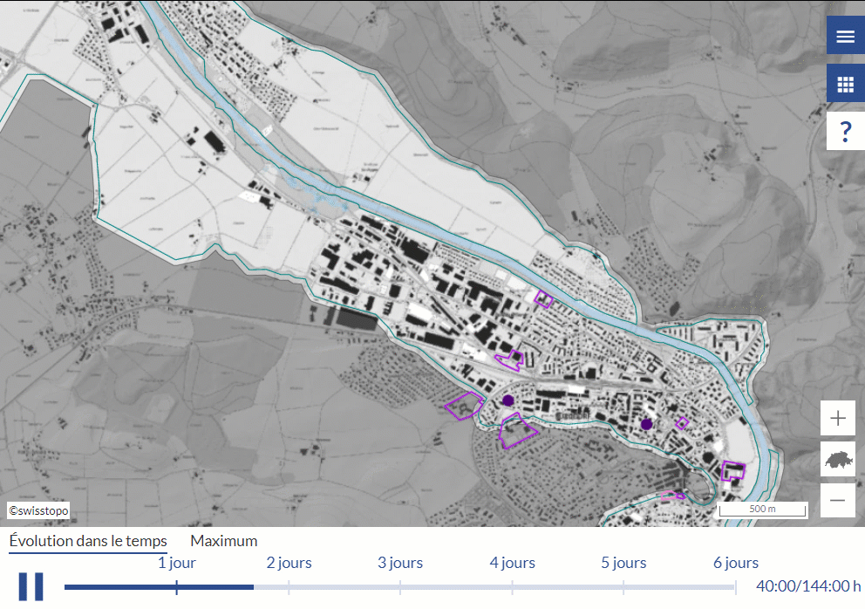The image size is (865, 609).
Task: Click the northernmost purple outlined polygon
Action: click(544, 299)
